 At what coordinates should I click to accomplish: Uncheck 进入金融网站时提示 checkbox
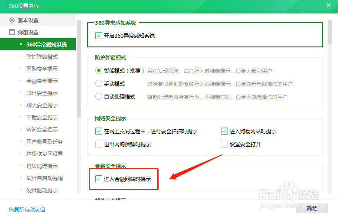click(x=99, y=179)
